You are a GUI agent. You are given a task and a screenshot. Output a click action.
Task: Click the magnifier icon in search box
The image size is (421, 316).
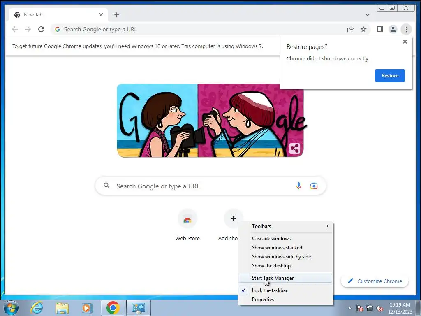tap(107, 186)
